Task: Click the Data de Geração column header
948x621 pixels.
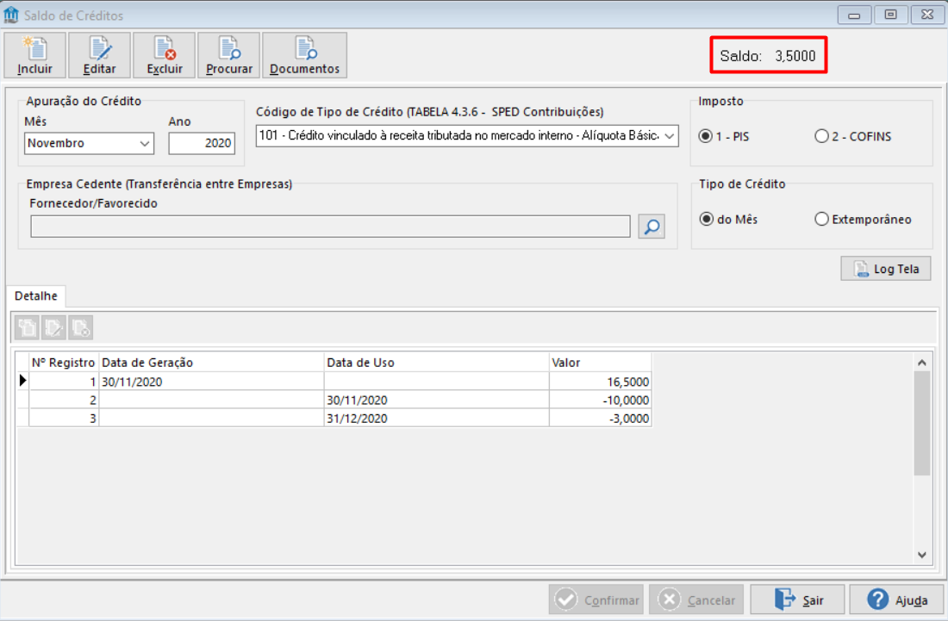Action: coord(211,363)
